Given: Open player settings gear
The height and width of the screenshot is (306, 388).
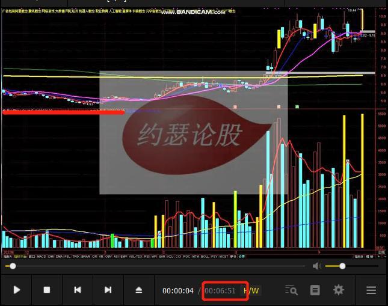Looking at the screenshot, I should point(339,290).
